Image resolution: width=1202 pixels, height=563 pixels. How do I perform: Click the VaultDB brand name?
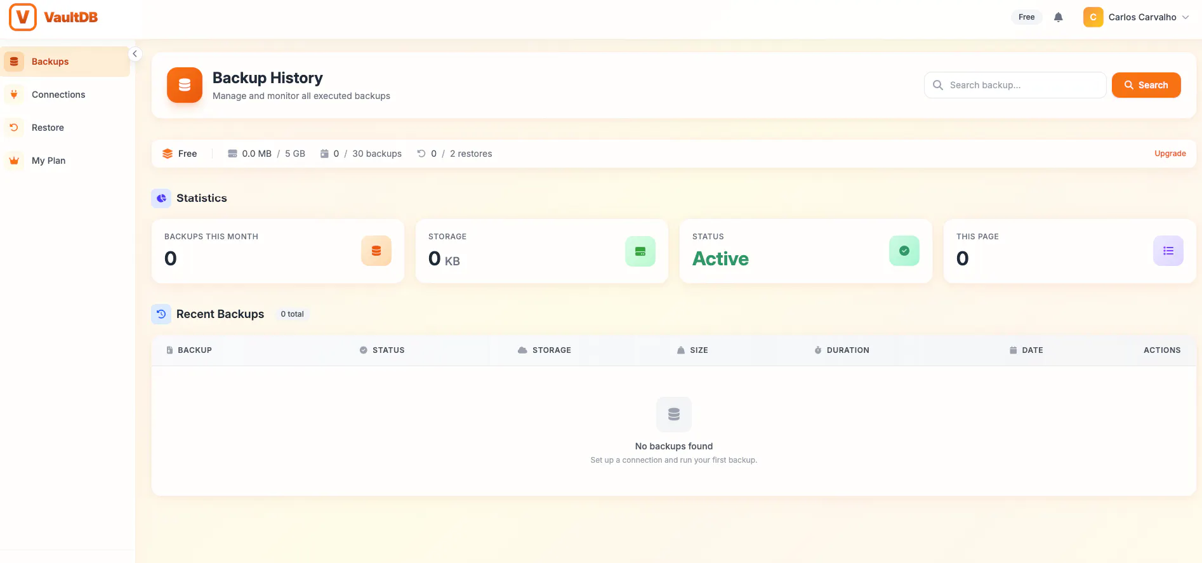pos(71,17)
